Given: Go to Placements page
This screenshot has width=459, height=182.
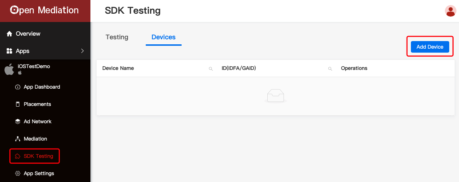Looking at the screenshot, I should [37, 104].
